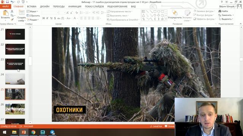Select the right arrow shape in the gallery
This screenshot has height=136, width=243.
(x=155, y=15)
